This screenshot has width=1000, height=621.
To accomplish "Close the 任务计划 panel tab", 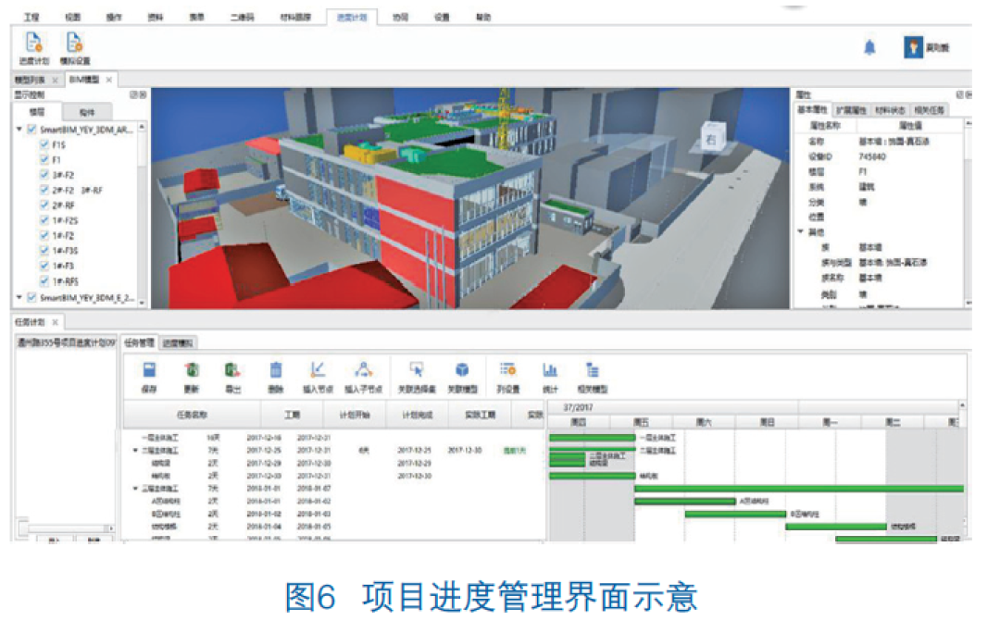I will (55, 322).
